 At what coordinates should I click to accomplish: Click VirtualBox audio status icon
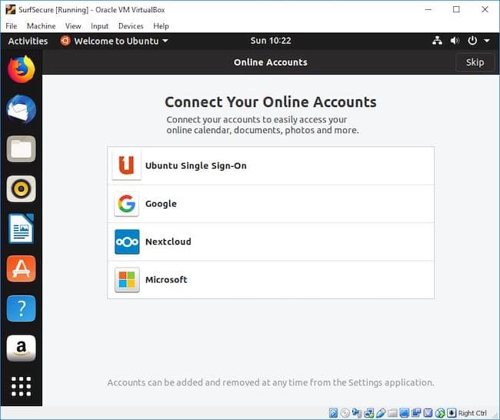[x=357, y=413]
